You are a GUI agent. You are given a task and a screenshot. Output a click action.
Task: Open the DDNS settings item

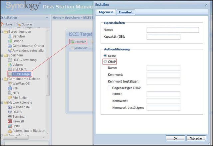click(17, 112)
